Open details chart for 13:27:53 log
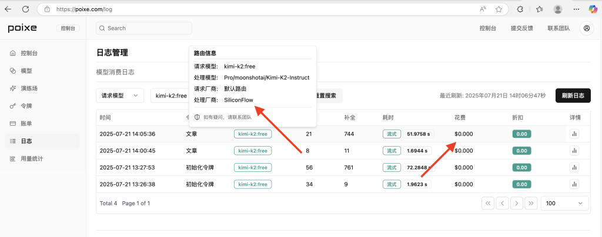 coord(574,168)
